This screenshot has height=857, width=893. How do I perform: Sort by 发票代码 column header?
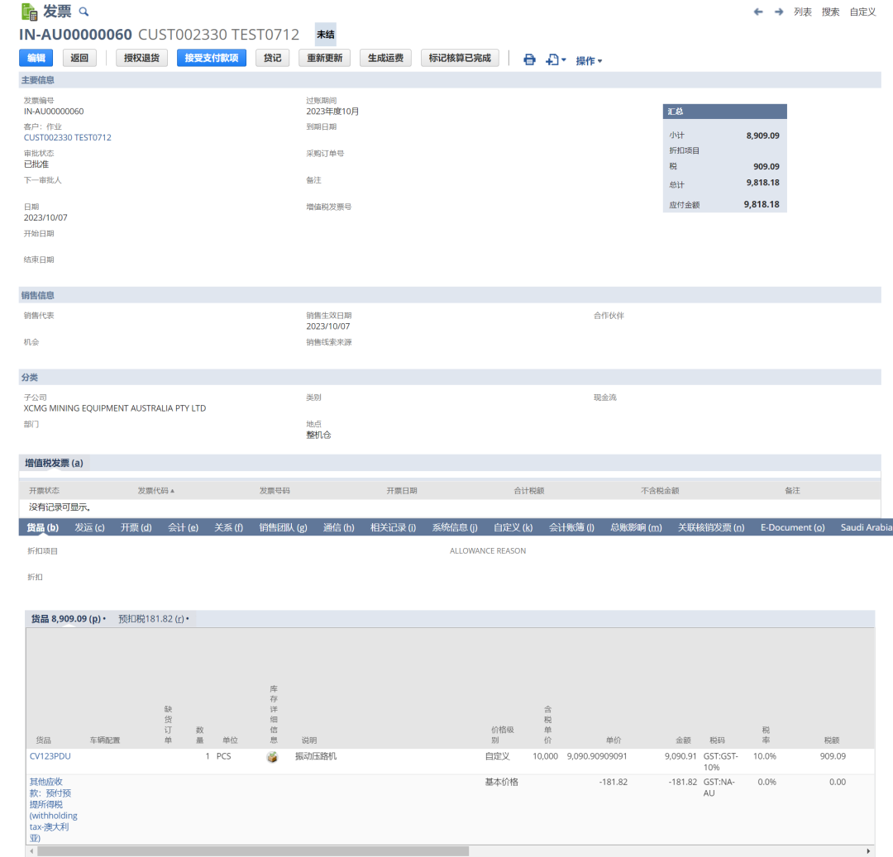coord(155,491)
